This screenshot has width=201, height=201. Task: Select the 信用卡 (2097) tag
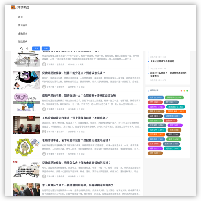coord(156,111)
